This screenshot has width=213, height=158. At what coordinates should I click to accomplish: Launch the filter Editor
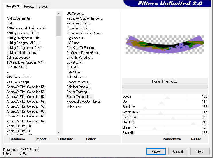92,139
